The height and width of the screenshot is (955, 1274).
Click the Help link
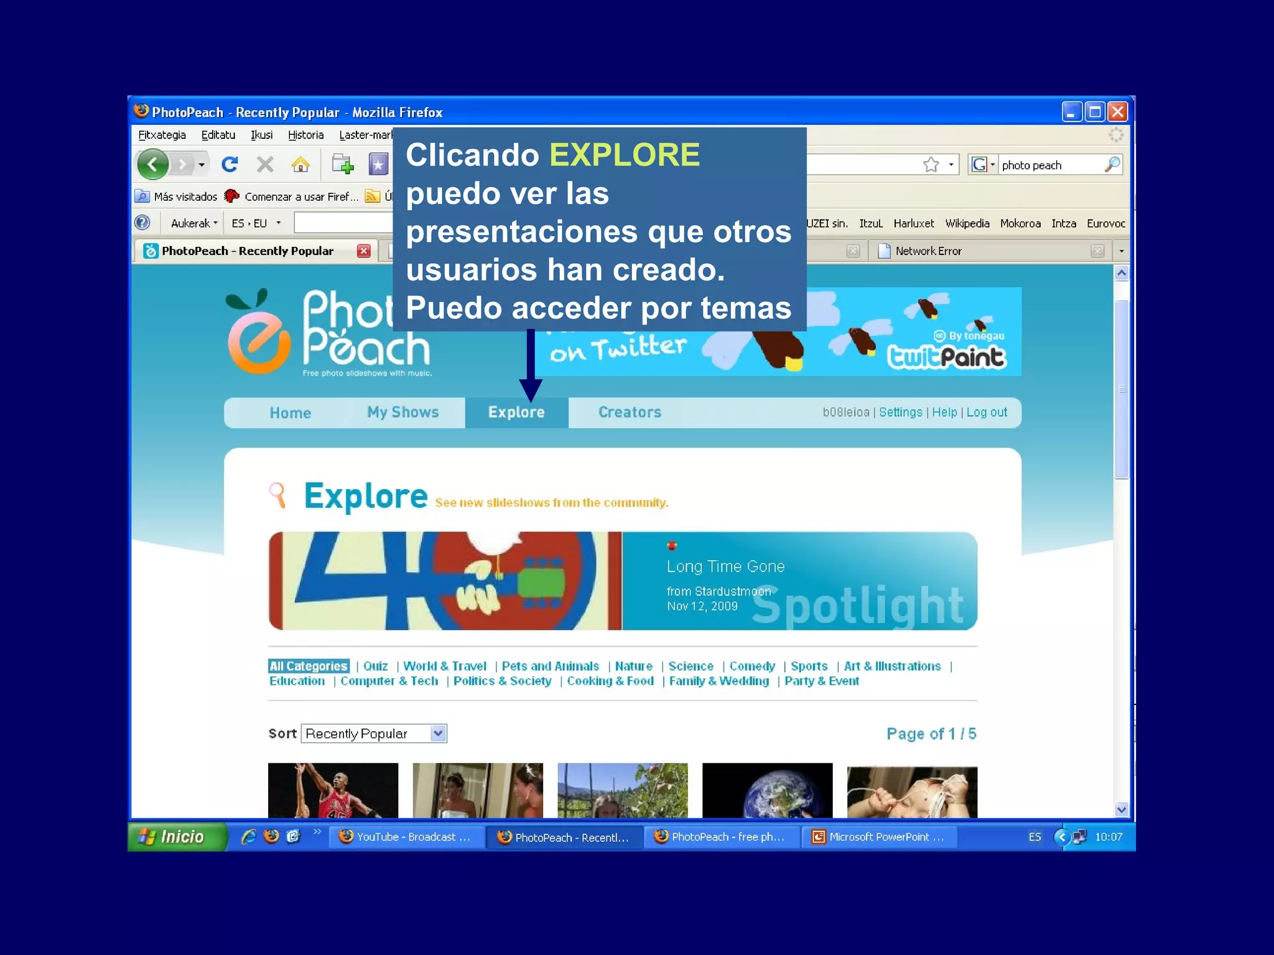[x=944, y=412]
